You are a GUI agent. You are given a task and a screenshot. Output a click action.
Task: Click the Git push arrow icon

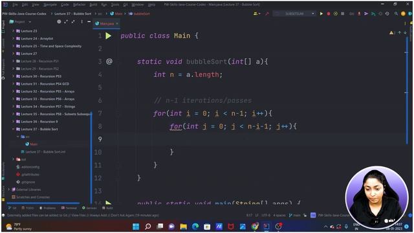point(366,14)
